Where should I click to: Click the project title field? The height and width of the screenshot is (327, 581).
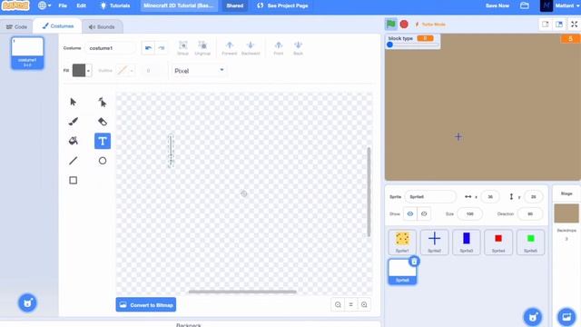179,5
